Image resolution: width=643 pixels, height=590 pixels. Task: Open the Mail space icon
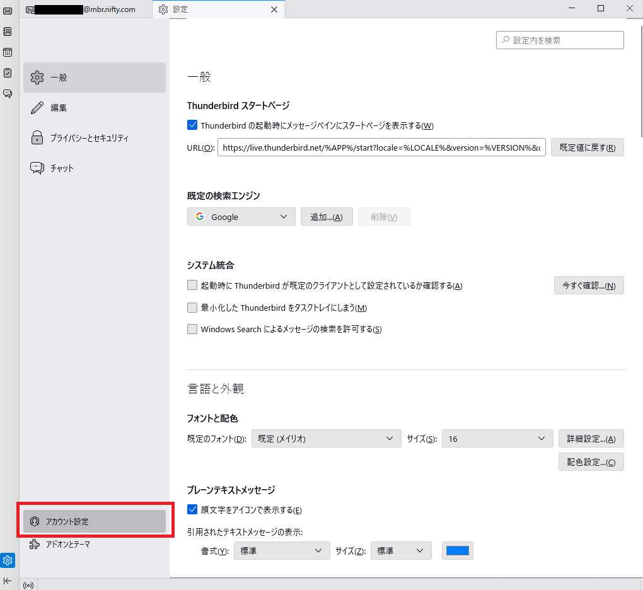pyautogui.click(x=8, y=11)
